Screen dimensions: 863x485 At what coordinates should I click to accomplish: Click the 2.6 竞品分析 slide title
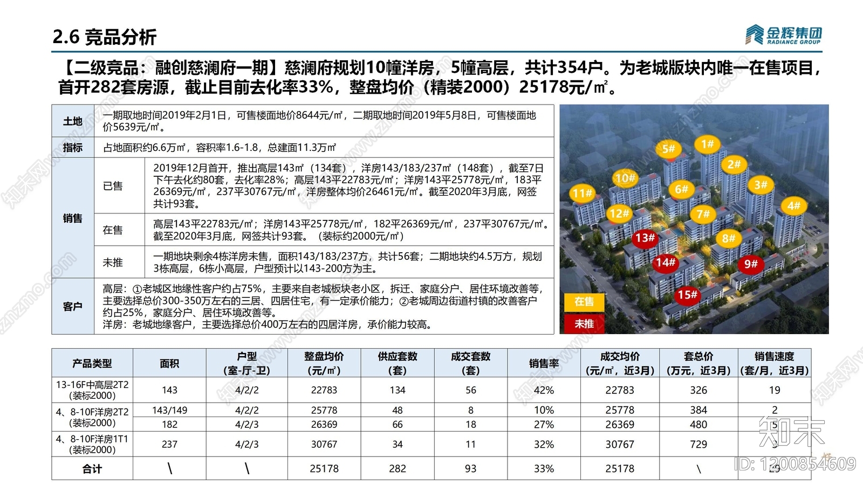click(x=105, y=37)
